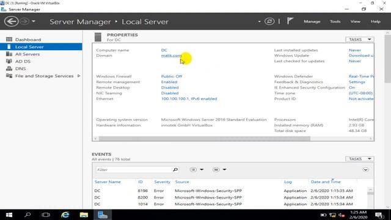Screen dimensions: 391x220
Task: Click the Windows Update setting link
Action: (x=361, y=56)
